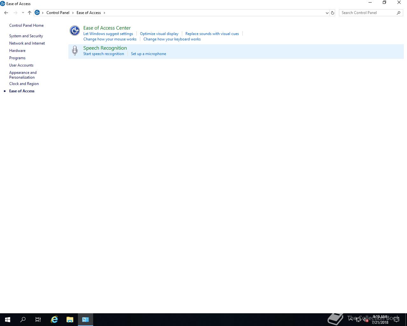Image resolution: width=407 pixels, height=326 pixels.
Task: Open Speech Recognition heading link
Action: (105, 48)
